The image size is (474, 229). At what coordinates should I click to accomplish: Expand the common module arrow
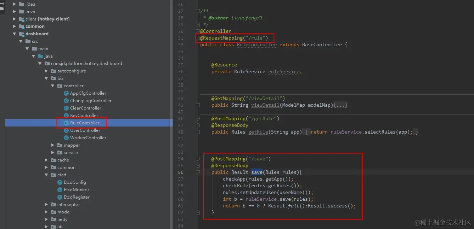pos(15,27)
